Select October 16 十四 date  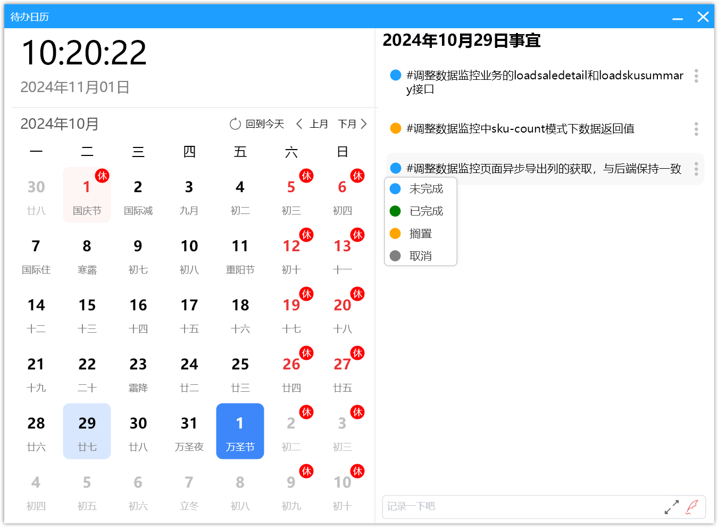[x=138, y=313]
